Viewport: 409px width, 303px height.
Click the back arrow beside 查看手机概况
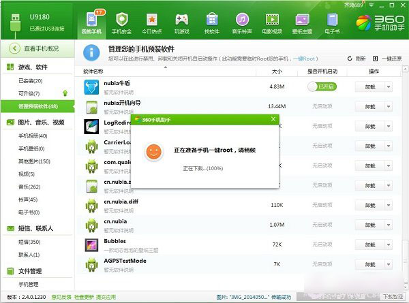point(14,48)
